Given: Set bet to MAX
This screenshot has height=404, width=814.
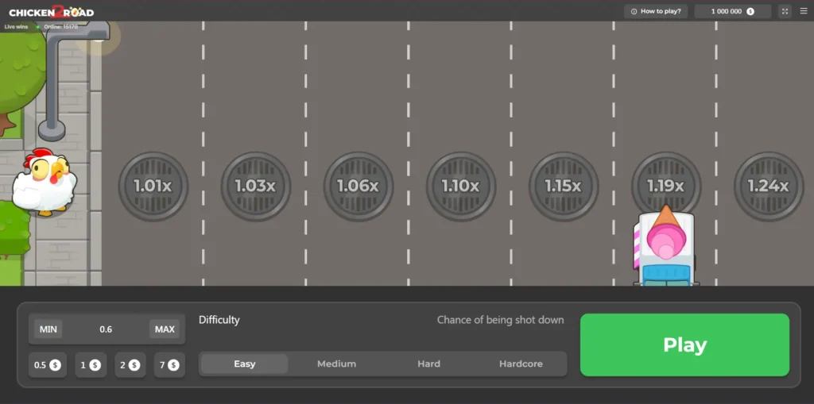Looking at the screenshot, I should pyautogui.click(x=165, y=329).
